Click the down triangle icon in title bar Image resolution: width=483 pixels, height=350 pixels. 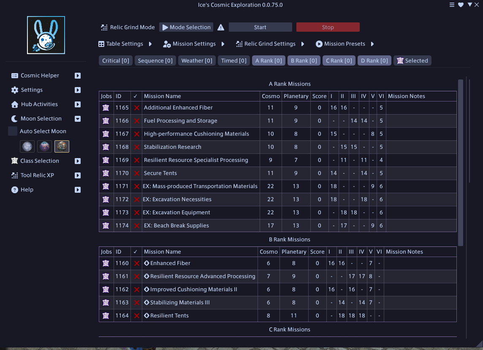(470, 5)
